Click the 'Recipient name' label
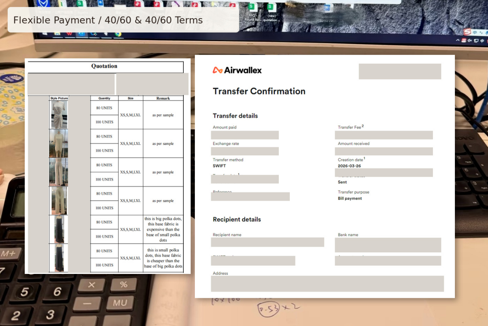Image resolution: width=488 pixels, height=326 pixels. (x=227, y=235)
